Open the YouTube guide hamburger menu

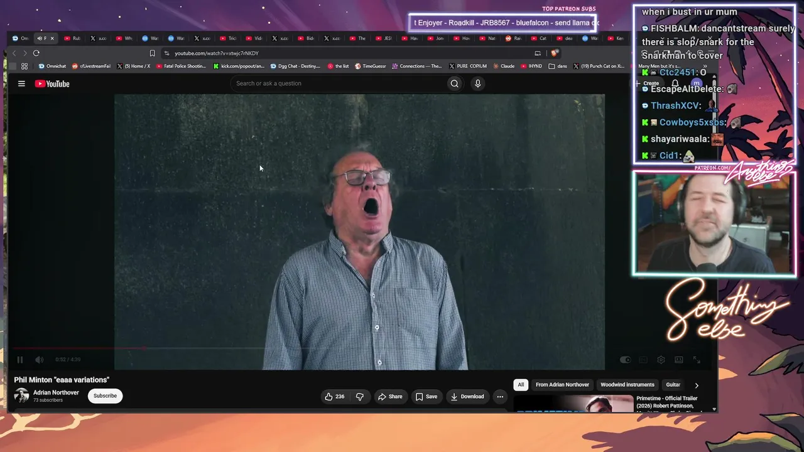click(x=21, y=83)
